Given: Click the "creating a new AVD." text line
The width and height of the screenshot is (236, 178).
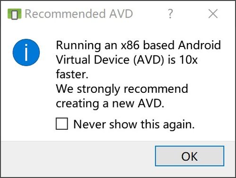Looking at the screenshot, I should click(x=110, y=104).
